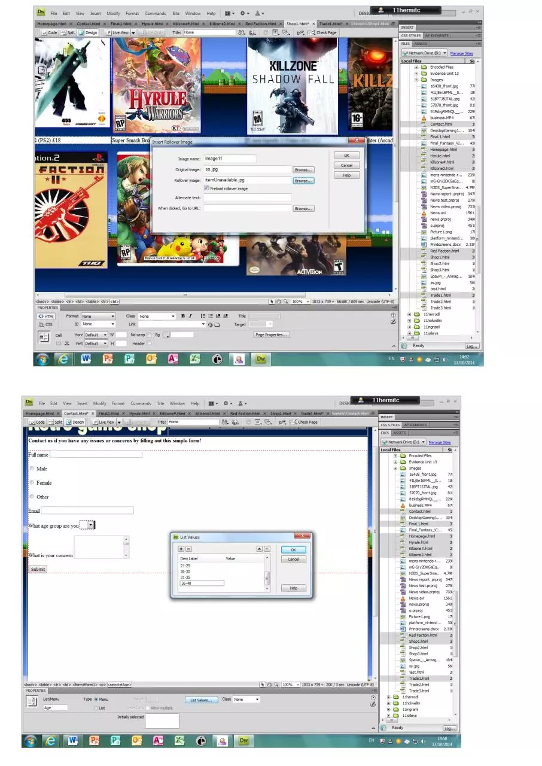This screenshot has width=542, height=766.
Task: Open Horz alignment dropdown
Action: tap(96, 335)
